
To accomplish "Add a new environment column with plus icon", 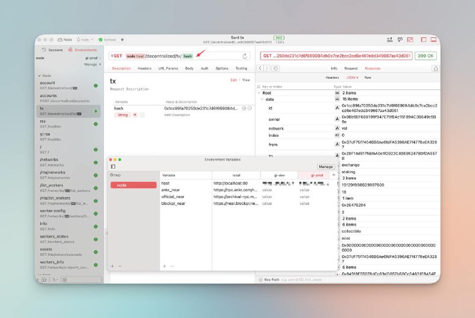I will pos(333,175).
